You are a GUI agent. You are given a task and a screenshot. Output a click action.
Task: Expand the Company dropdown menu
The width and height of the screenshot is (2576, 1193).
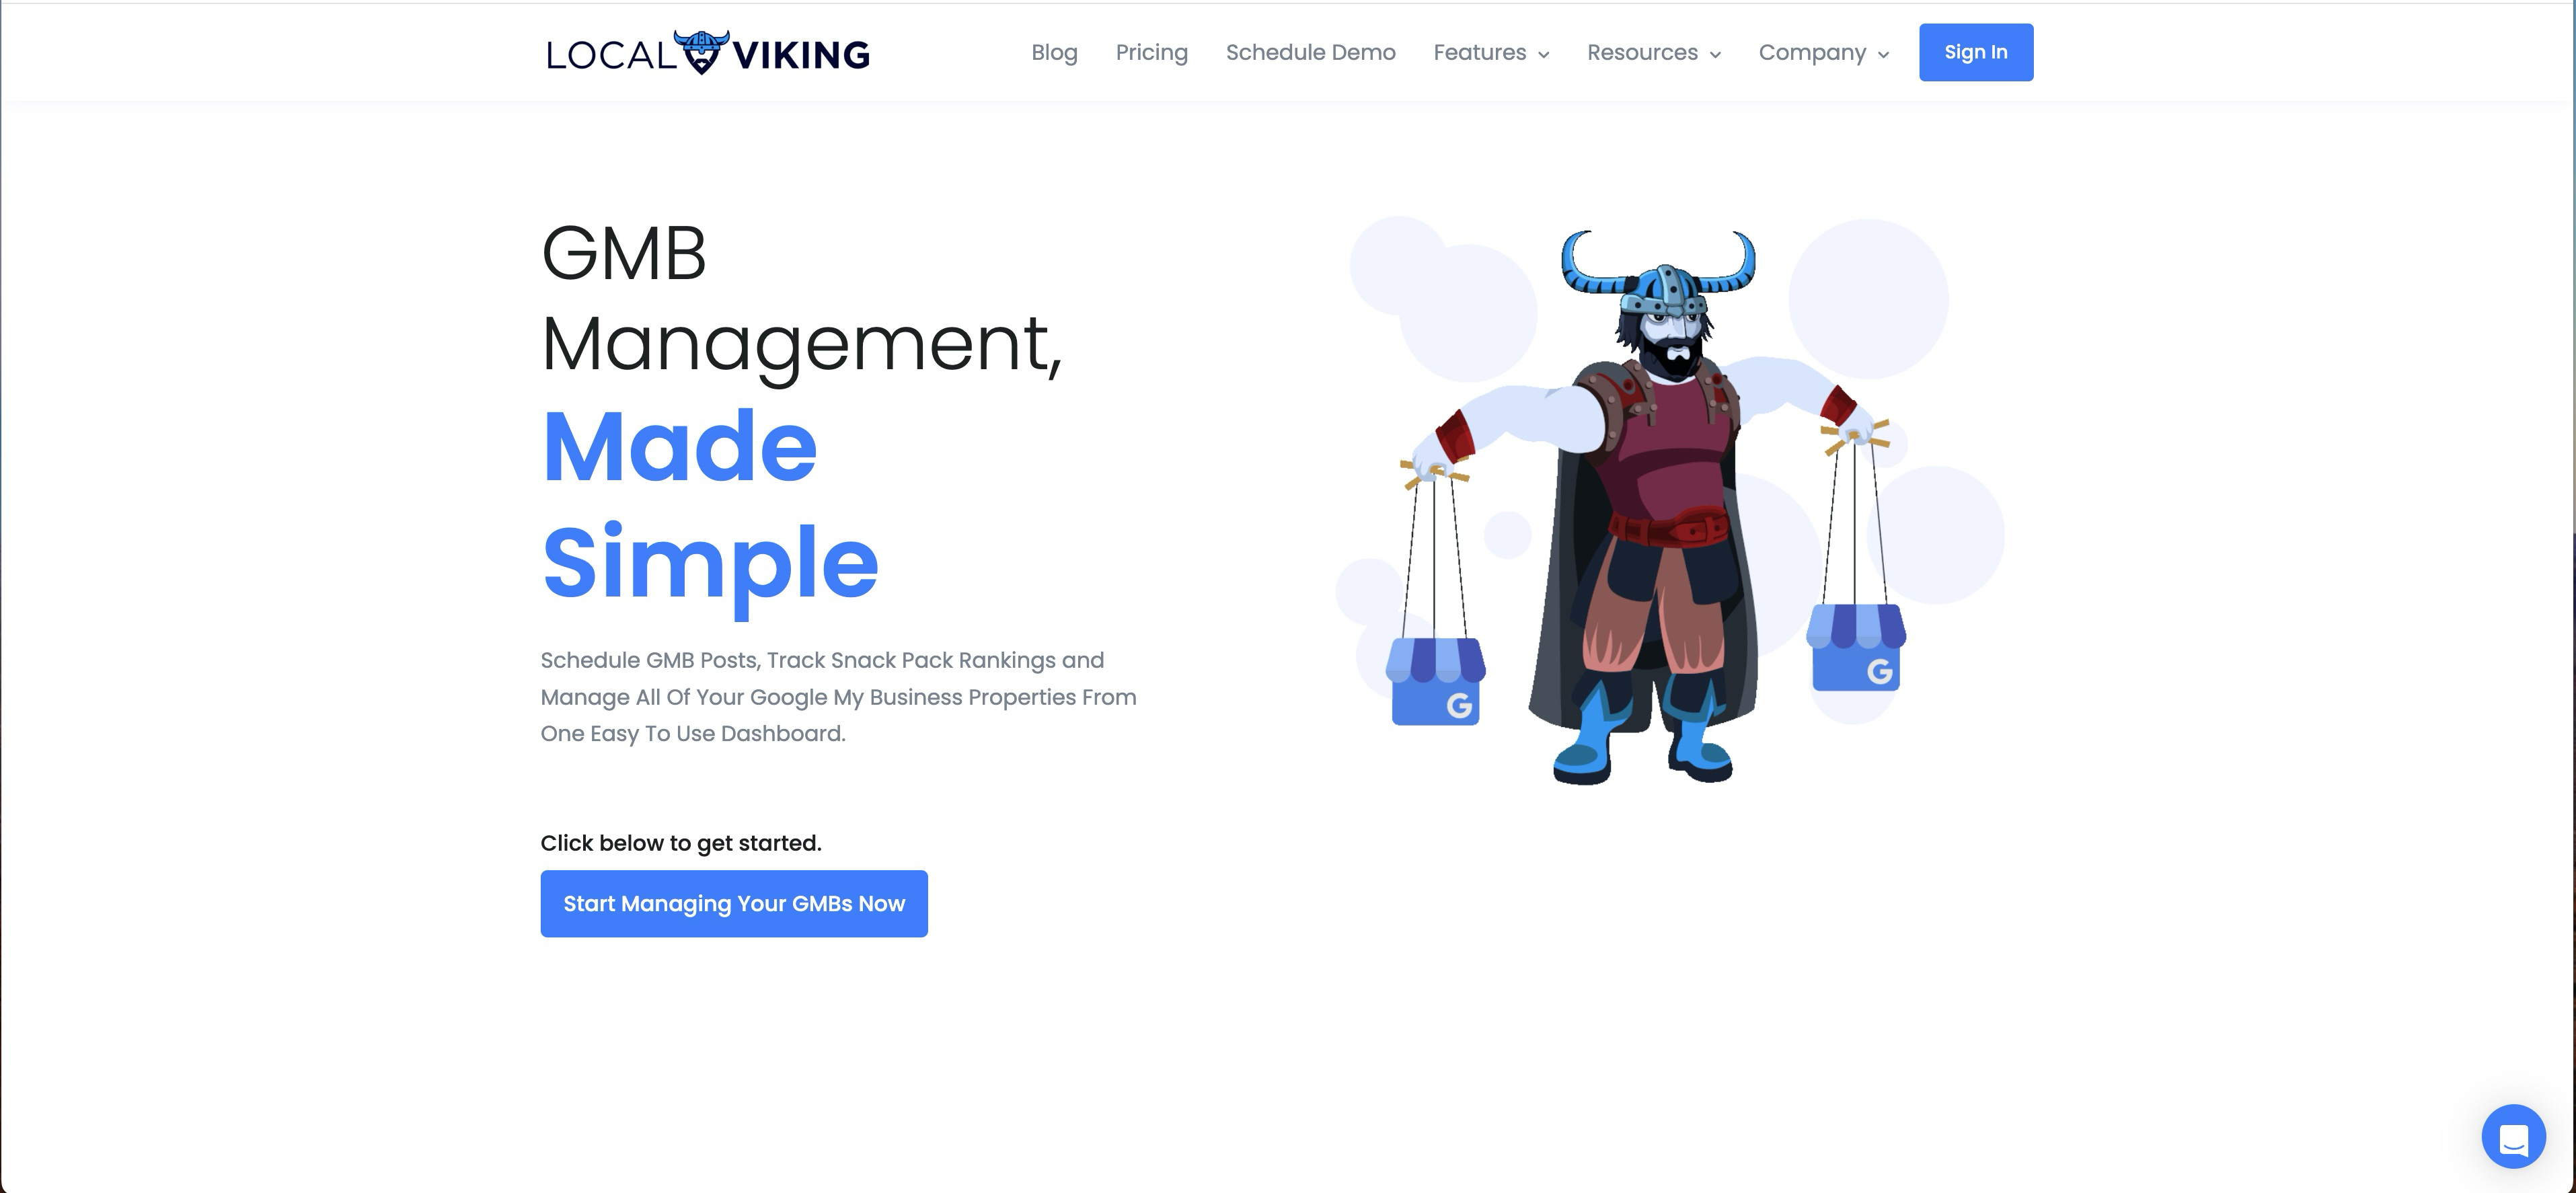pyautogui.click(x=1824, y=52)
